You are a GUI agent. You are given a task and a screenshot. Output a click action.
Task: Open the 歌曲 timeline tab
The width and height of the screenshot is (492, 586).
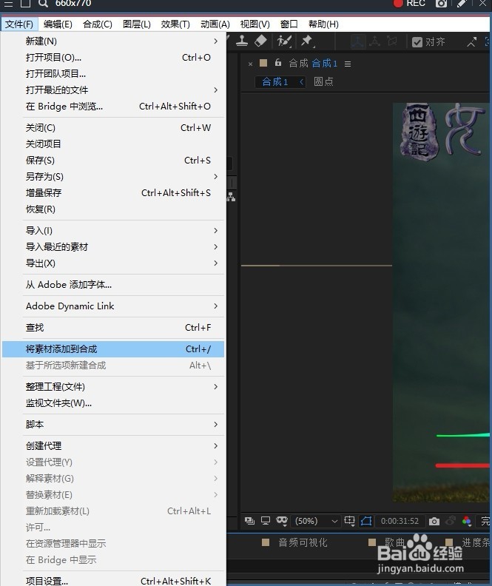395,542
